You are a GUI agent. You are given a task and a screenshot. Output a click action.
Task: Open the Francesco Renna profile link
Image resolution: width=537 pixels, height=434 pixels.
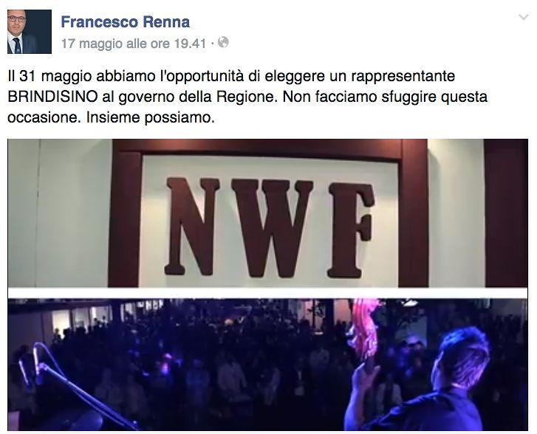click(x=126, y=22)
